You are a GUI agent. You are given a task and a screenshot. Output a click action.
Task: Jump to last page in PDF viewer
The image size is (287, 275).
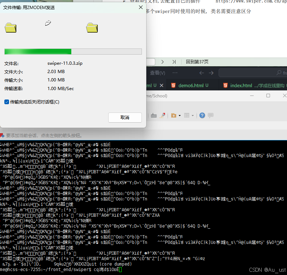pyautogui.click(x=174, y=62)
